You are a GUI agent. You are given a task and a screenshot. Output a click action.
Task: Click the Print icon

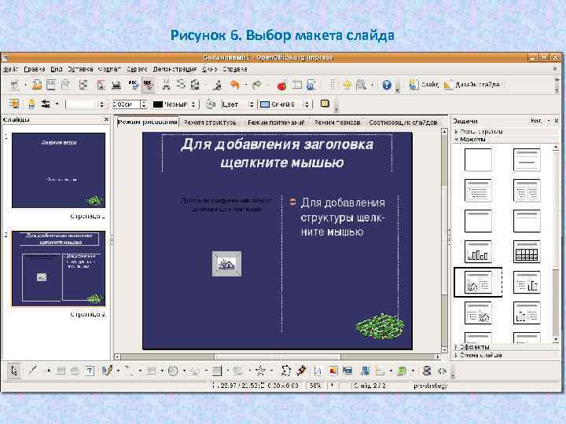(x=116, y=85)
